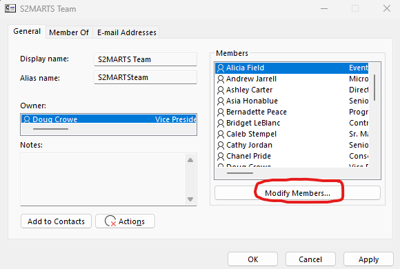Switch to the Member Of tab

coord(69,32)
